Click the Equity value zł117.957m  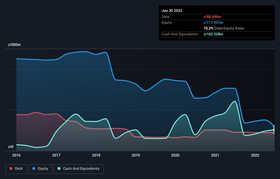[x=213, y=22]
